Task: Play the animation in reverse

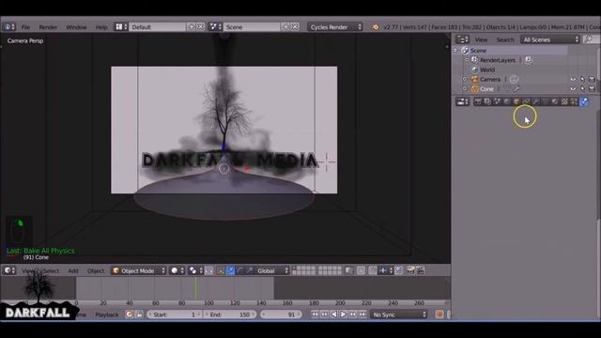Action: pos(333,315)
